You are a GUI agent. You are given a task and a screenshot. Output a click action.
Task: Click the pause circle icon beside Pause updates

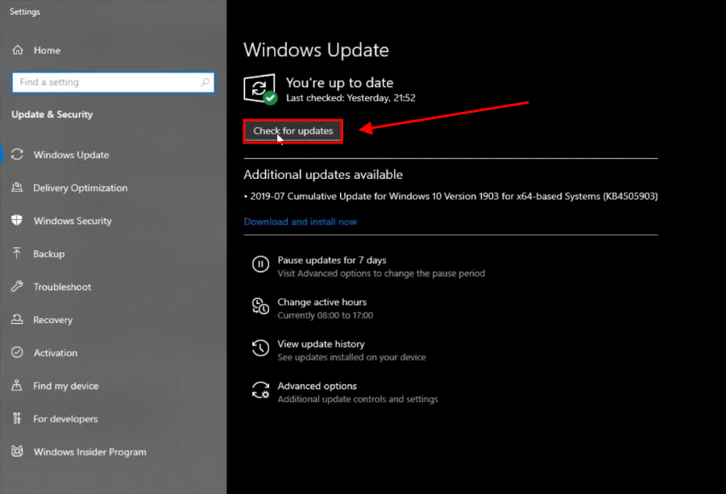260,264
